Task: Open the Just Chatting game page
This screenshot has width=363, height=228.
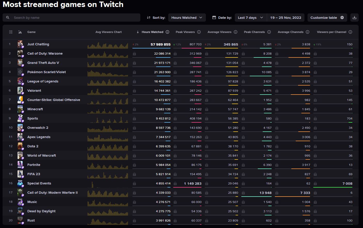Action: point(38,44)
